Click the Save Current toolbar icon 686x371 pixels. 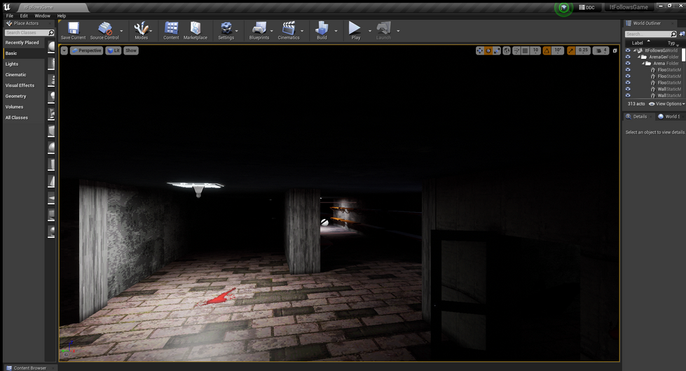[x=73, y=28]
